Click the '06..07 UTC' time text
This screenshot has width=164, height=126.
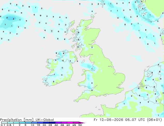click(x=135, y=120)
